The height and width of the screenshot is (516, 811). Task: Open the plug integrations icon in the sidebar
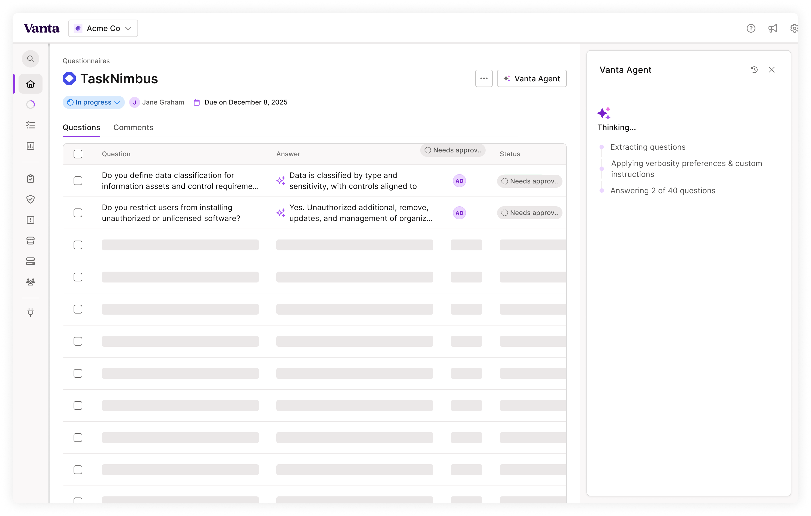(30, 312)
